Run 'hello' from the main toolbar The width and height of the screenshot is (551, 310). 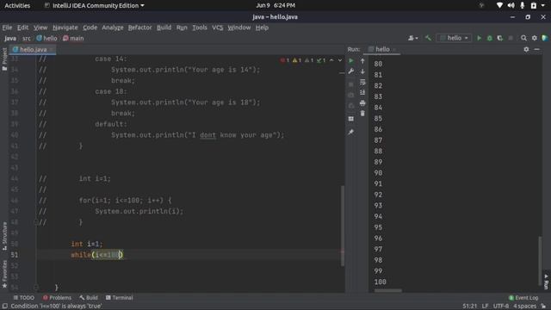[x=479, y=38]
